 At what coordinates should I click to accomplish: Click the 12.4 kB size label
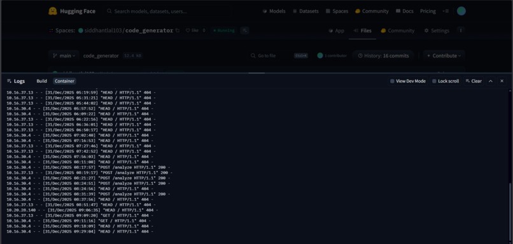pos(132,55)
